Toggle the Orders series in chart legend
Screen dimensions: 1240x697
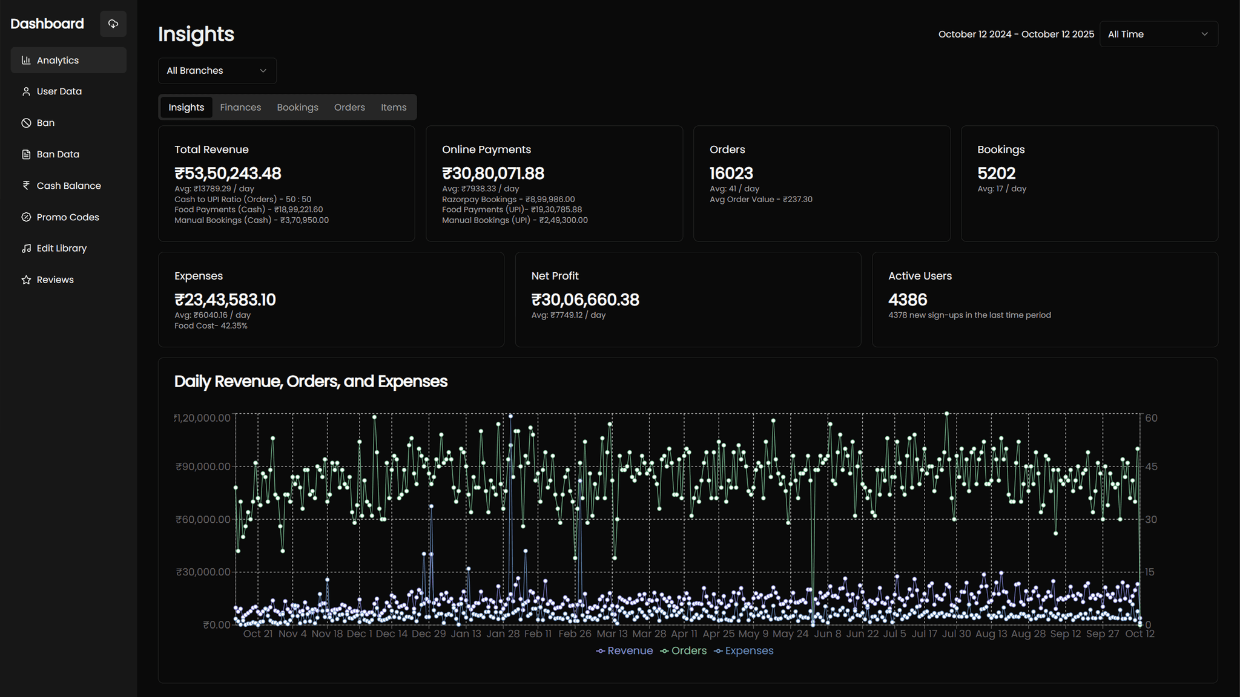[x=683, y=650]
